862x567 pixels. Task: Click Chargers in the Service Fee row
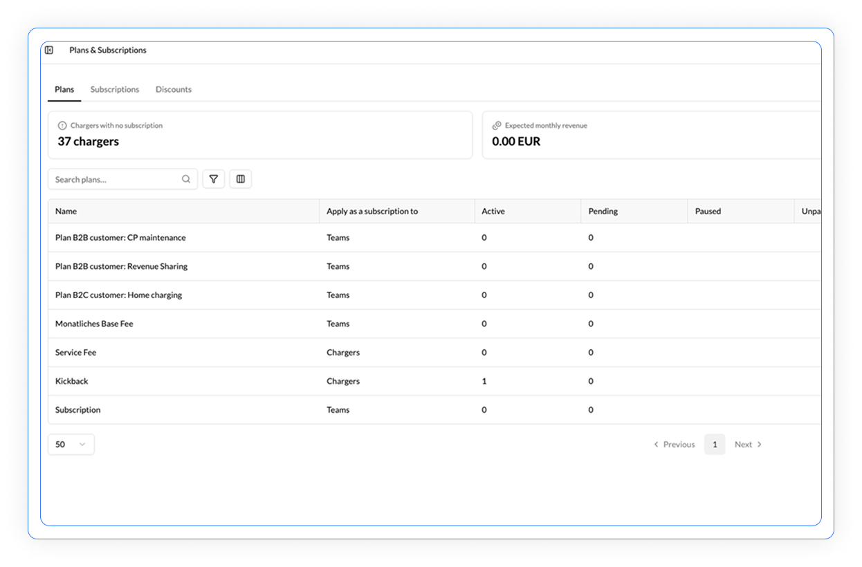[343, 353]
